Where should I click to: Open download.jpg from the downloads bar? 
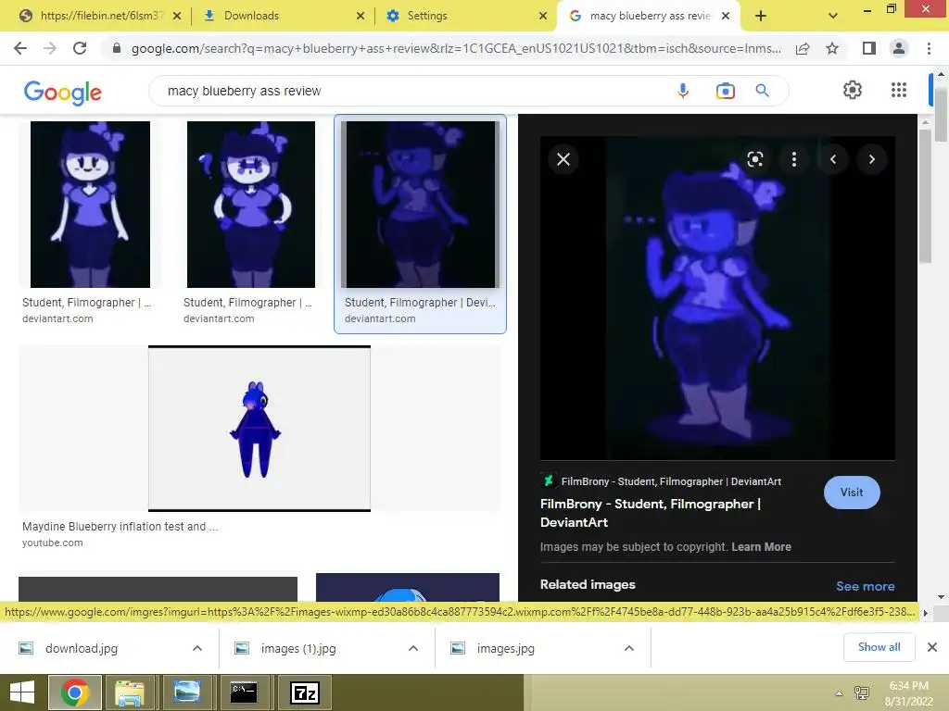(x=82, y=648)
